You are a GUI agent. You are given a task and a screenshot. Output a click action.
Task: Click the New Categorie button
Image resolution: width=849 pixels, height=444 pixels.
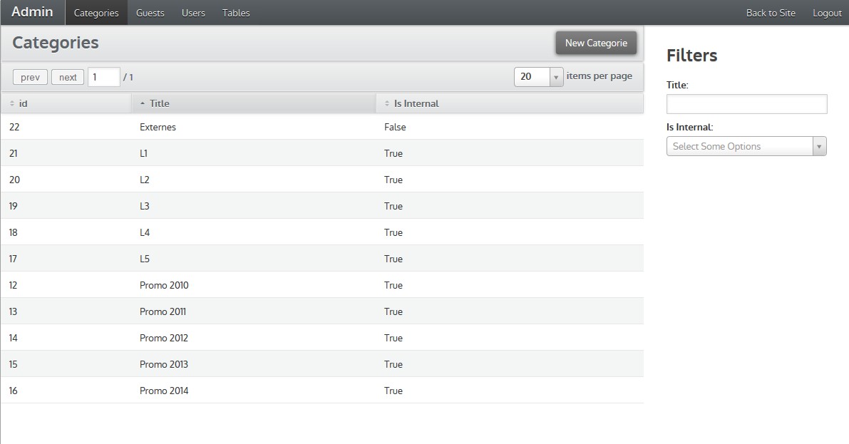(596, 43)
